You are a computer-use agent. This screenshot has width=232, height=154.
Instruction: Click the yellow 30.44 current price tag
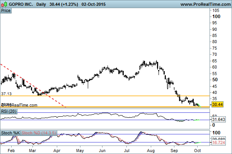pyautogui.click(x=217, y=104)
